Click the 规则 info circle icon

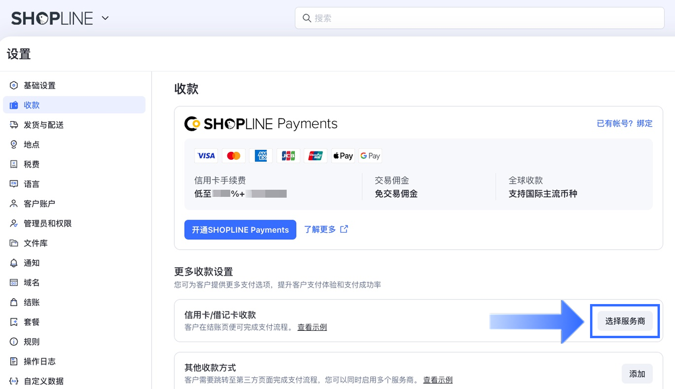coord(14,342)
